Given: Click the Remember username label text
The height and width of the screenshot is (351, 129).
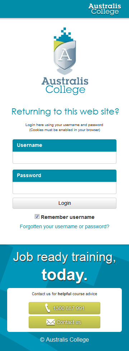Looking at the screenshot, I should pyautogui.click(x=67, y=217).
